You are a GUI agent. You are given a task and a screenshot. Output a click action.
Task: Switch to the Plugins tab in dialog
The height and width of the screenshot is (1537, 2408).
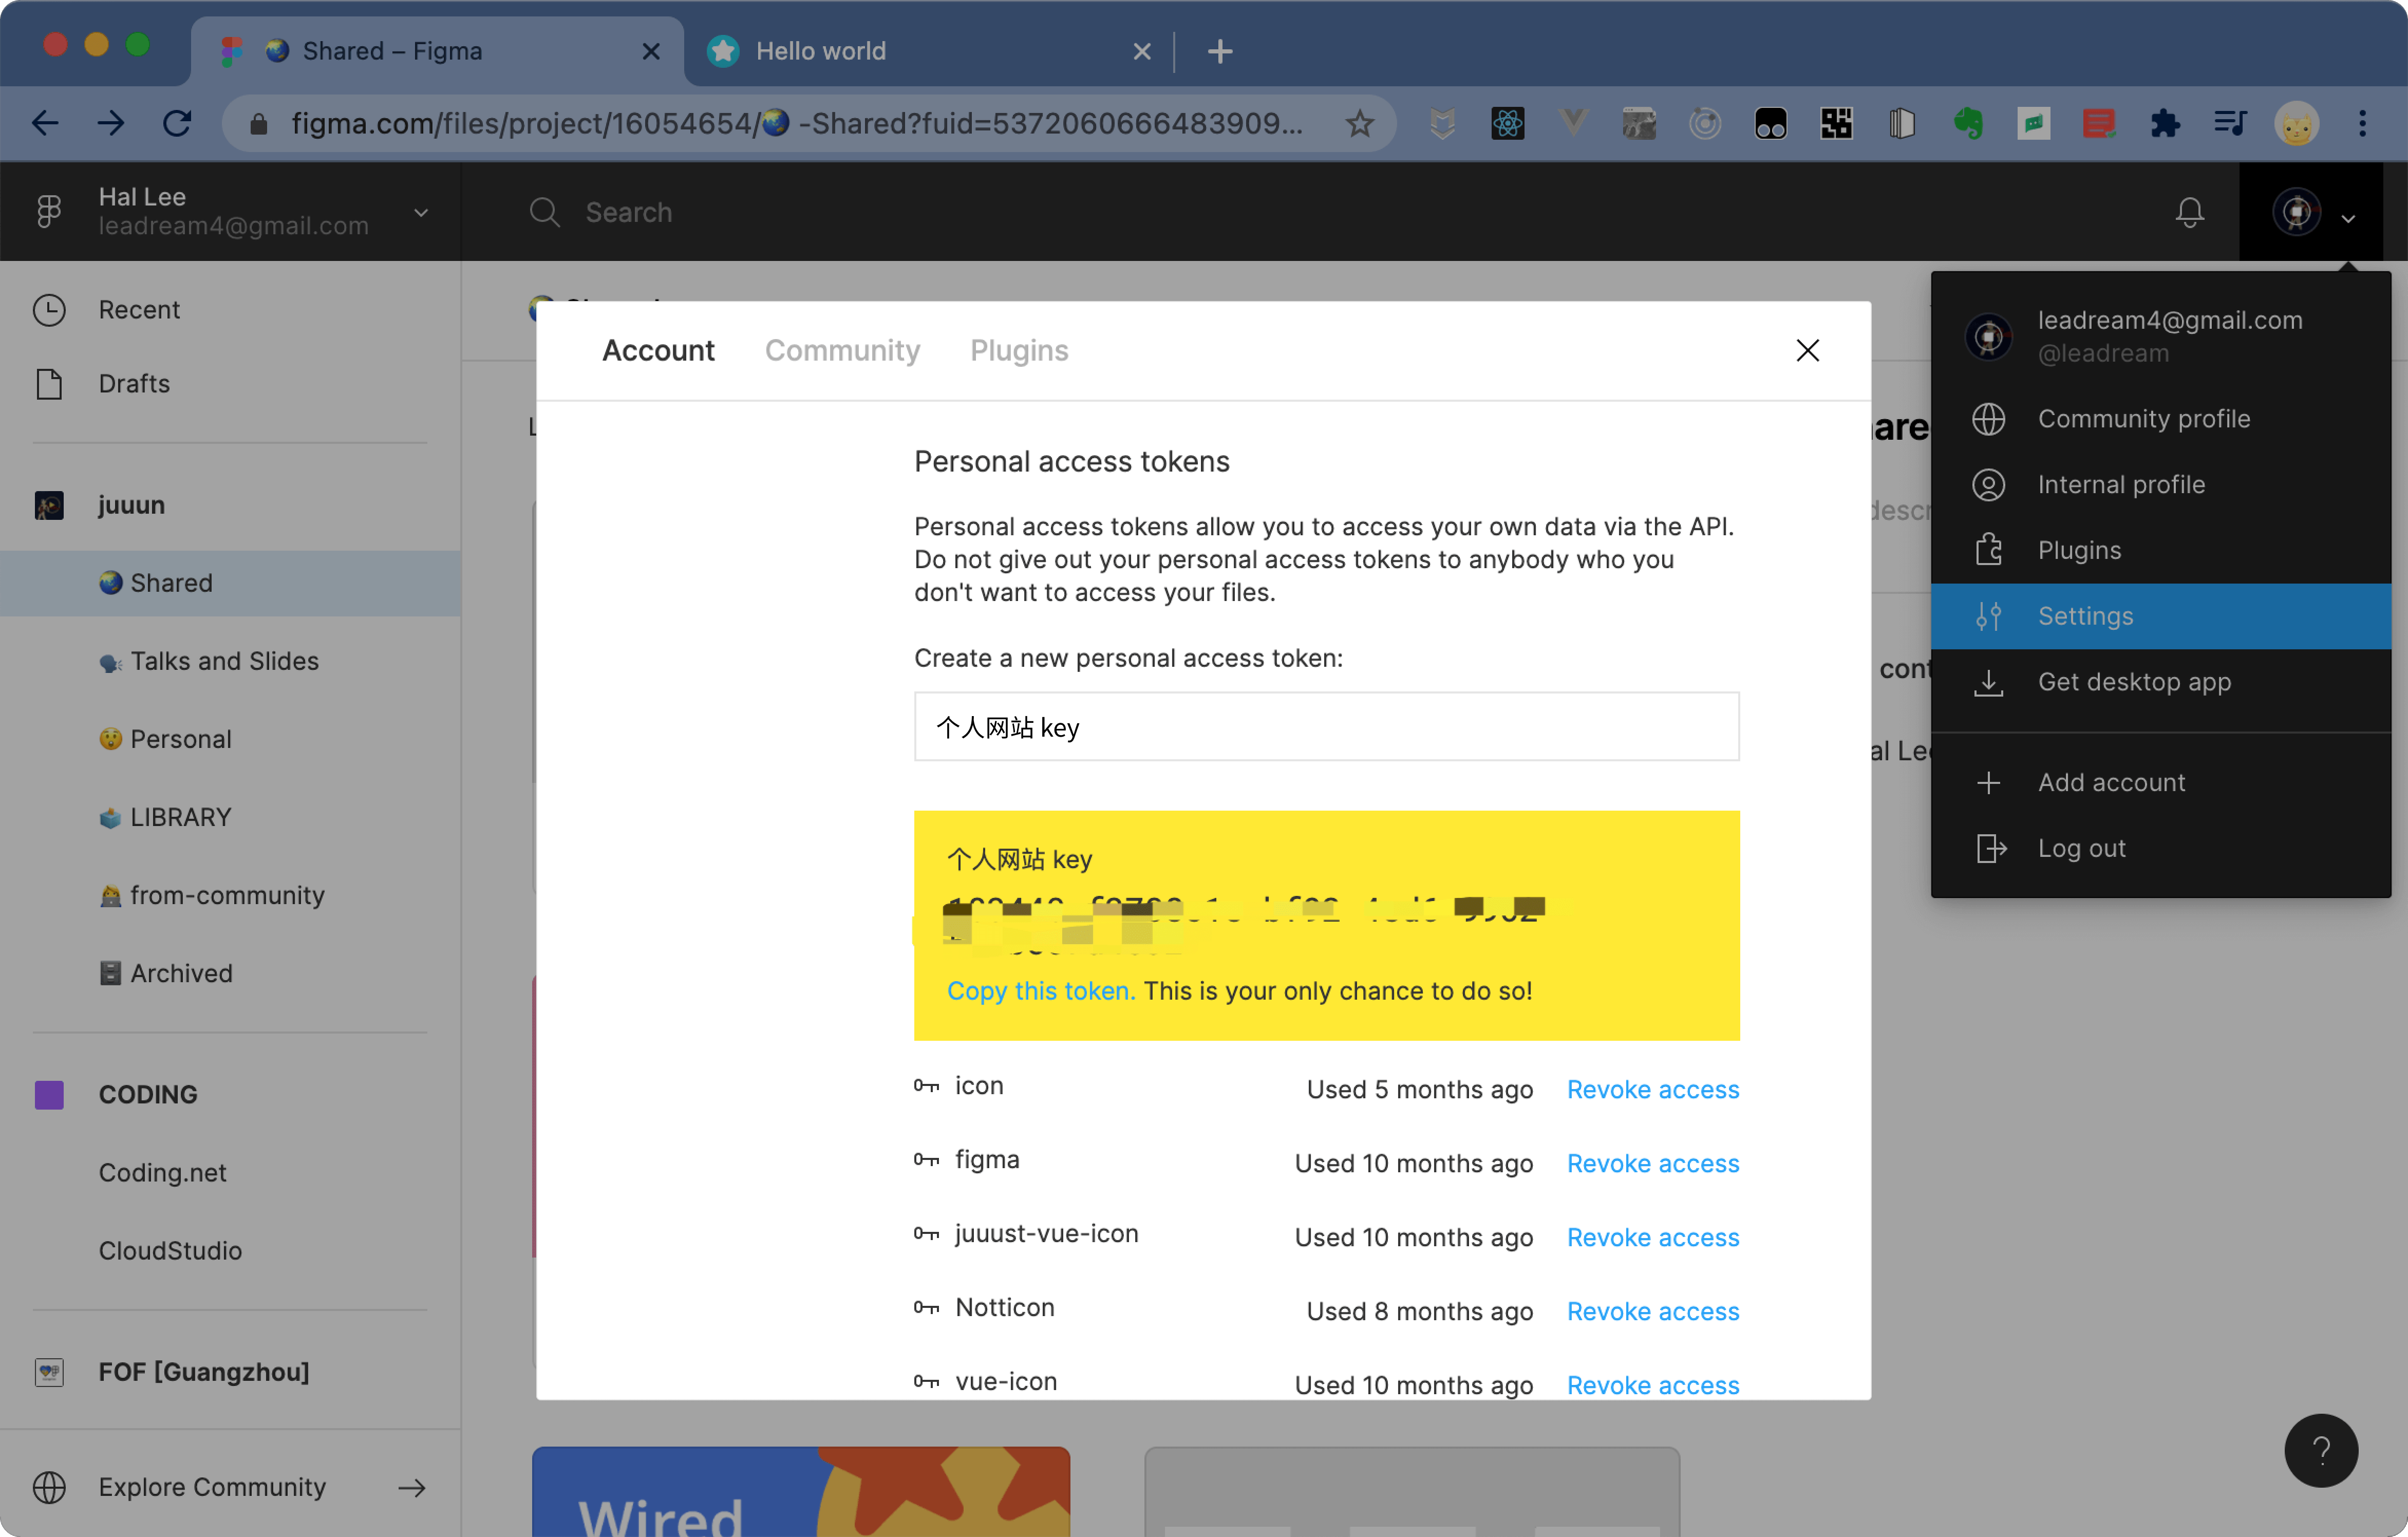pos(1019,350)
